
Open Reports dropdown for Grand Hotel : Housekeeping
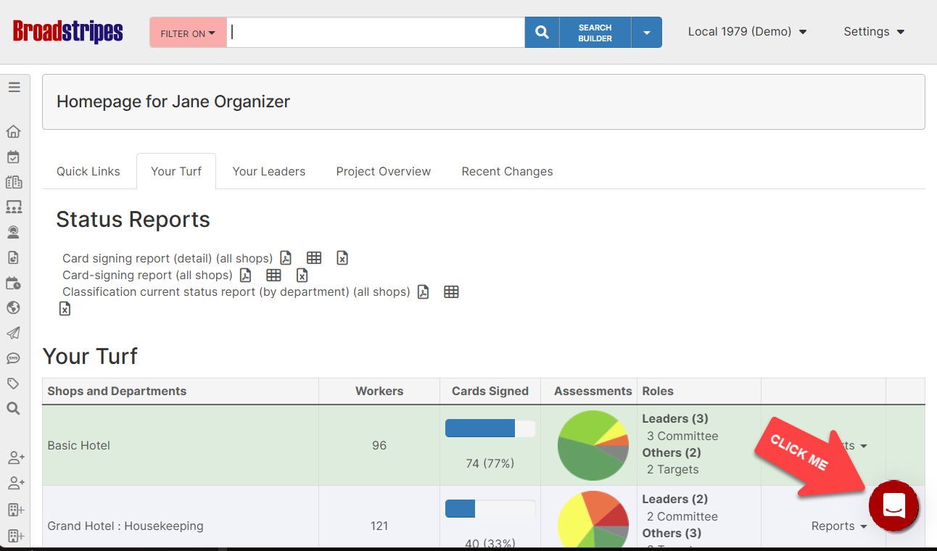coord(839,526)
